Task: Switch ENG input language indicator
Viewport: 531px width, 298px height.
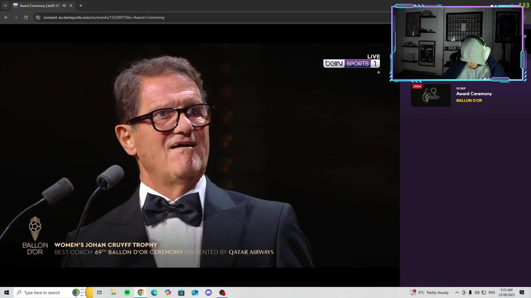Action: pyautogui.click(x=492, y=293)
